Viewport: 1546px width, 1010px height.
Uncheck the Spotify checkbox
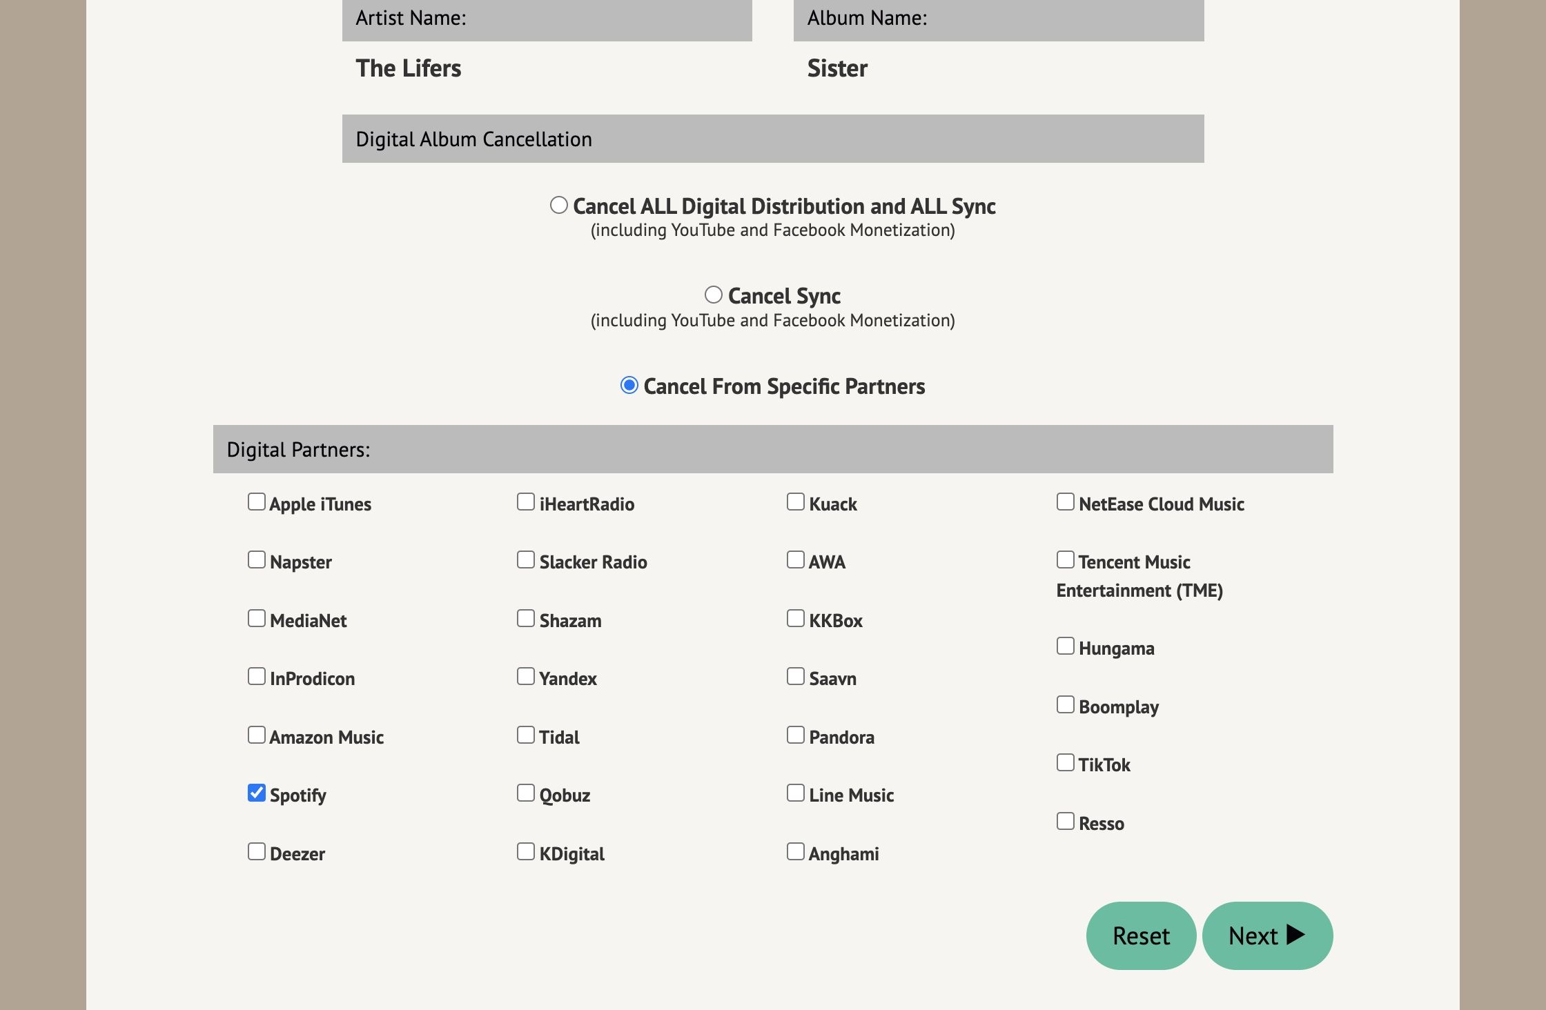click(x=257, y=793)
